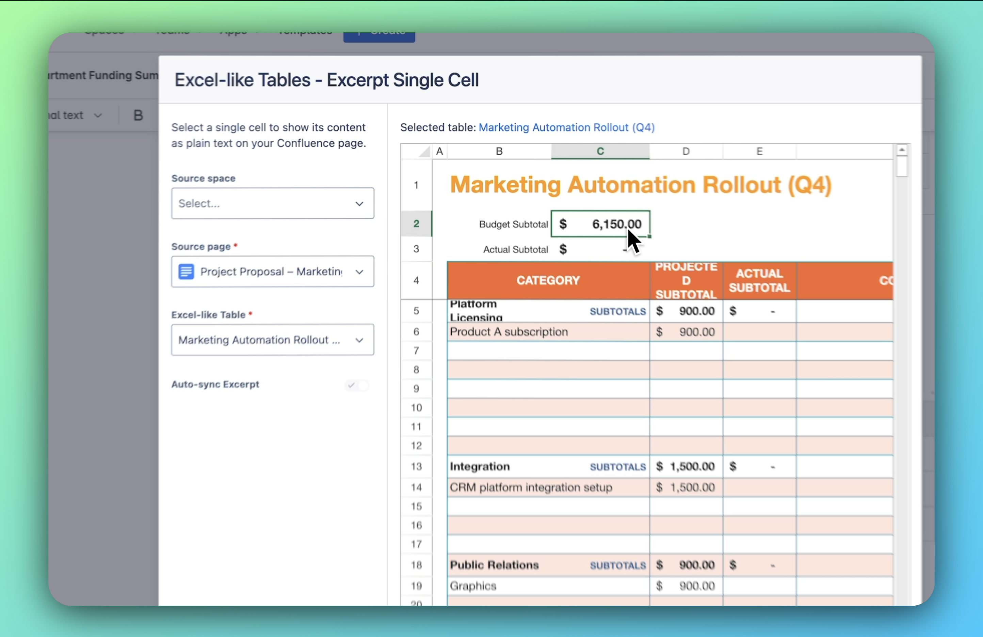The image size is (983, 637).
Task: Click the Bold formatting icon
Action: [x=138, y=115]
